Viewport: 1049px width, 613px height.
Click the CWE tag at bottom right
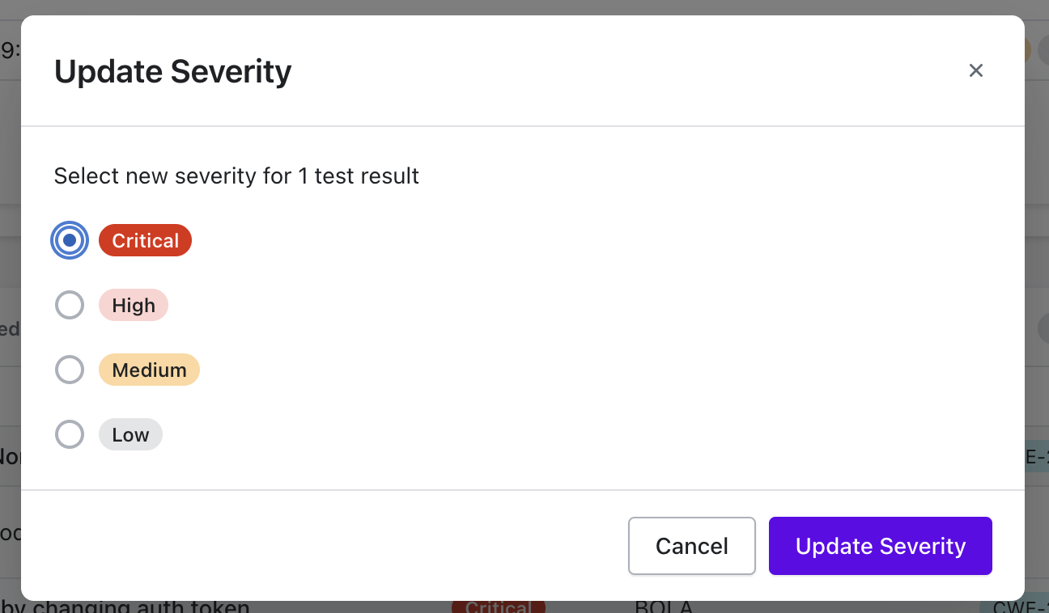(1015, 607)
